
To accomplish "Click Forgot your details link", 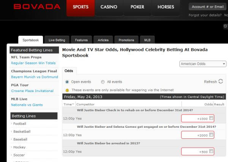I will [x=205, y=15].
